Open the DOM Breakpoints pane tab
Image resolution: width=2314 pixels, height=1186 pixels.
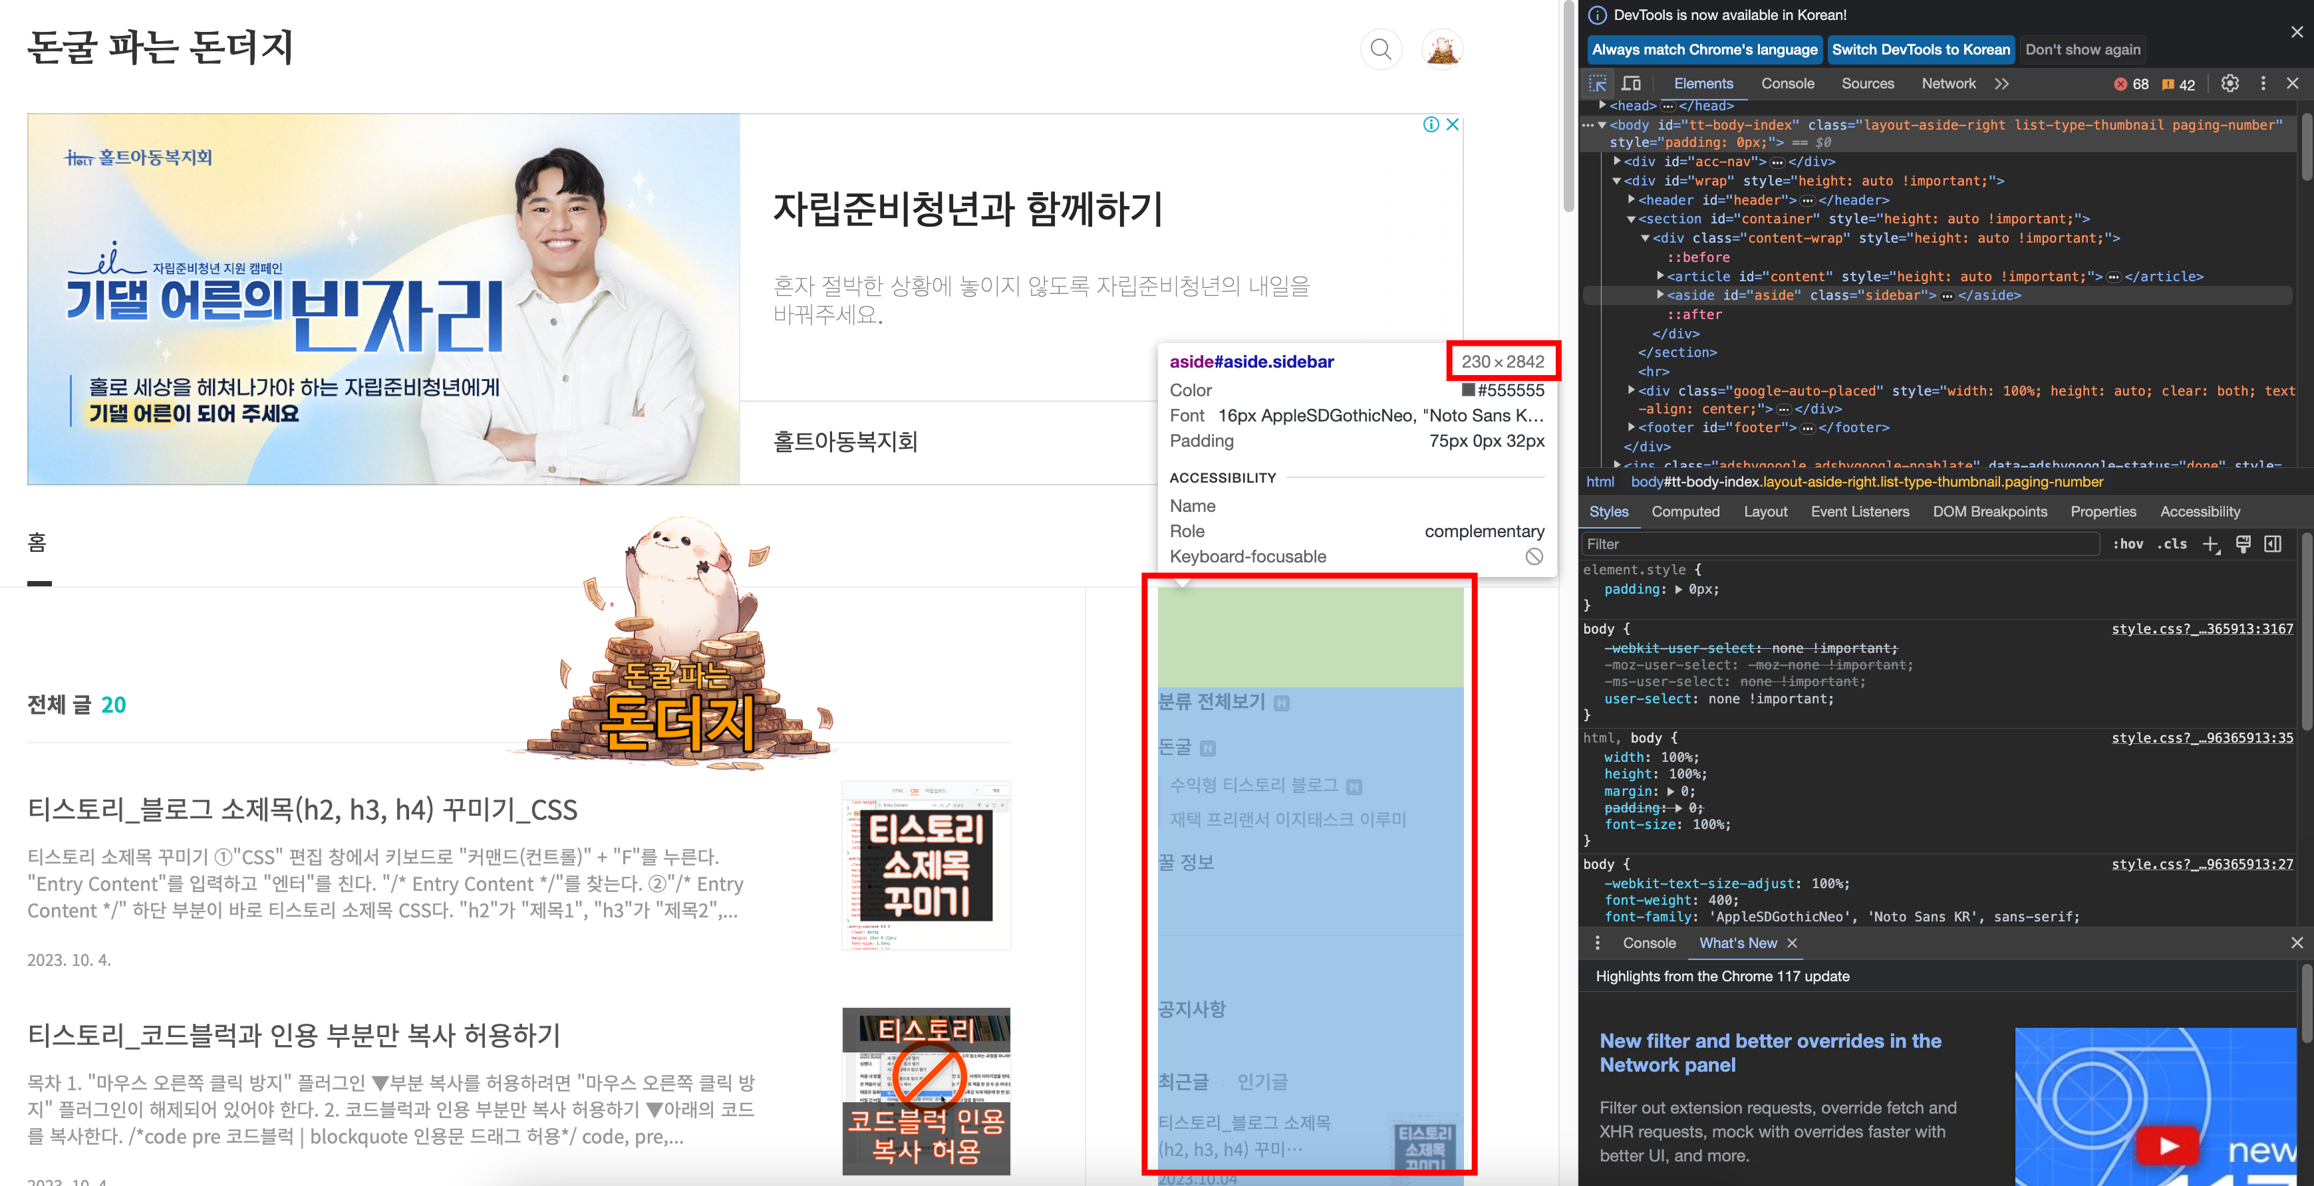pyautogui.click(x=1989, y=512)
